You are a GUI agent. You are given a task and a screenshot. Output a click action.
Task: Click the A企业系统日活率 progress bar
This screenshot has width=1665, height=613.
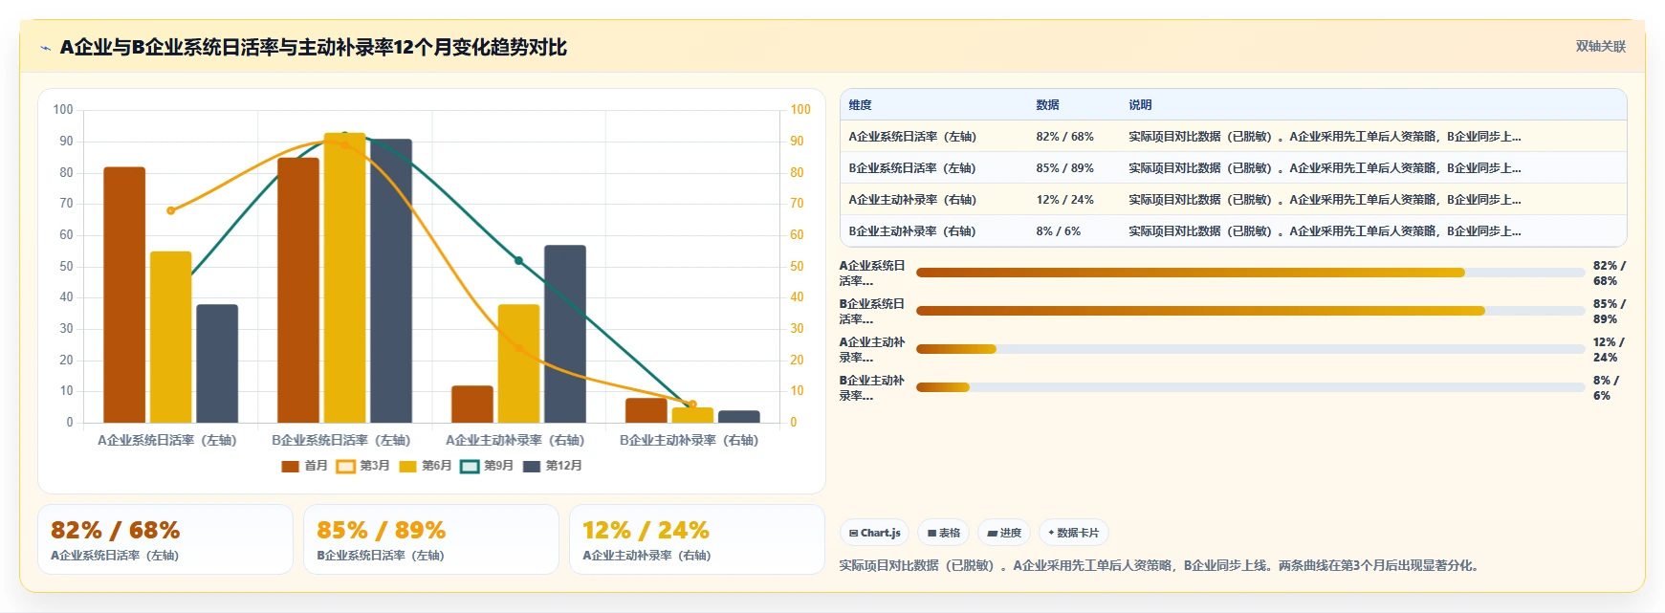[1250, 273]
